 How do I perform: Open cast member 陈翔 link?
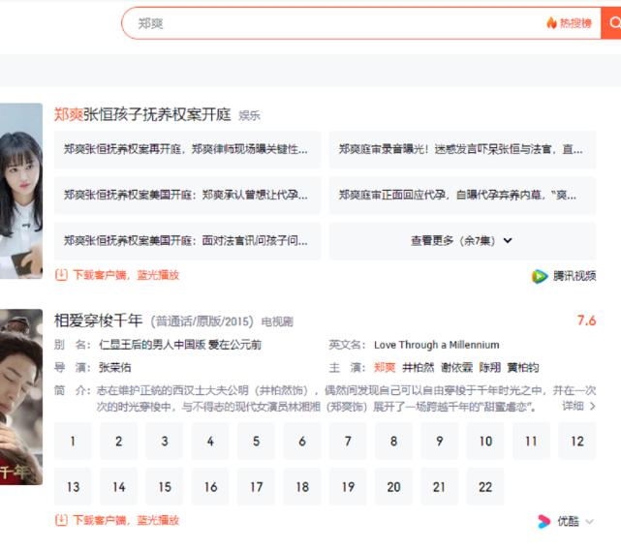point(490,367)
